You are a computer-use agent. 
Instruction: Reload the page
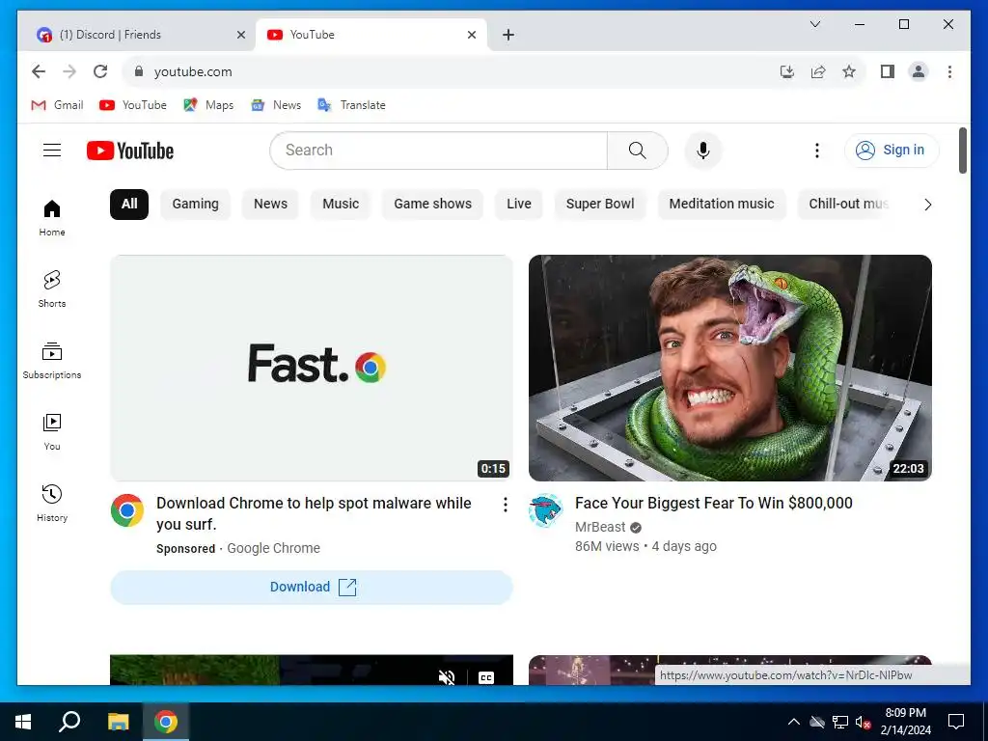coord(100,71)
